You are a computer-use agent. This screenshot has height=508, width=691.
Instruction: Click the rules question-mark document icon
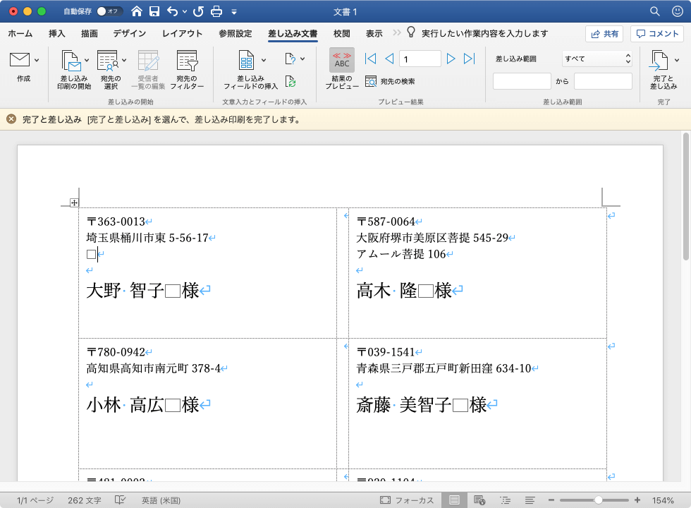291,58
